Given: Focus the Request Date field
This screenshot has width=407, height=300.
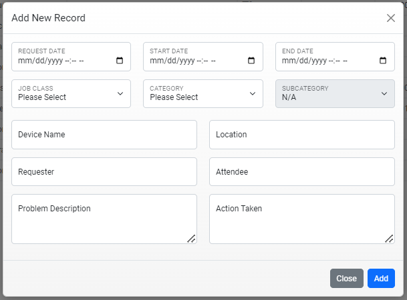Looking at the screenshot, I should click(x=71, y=57).
